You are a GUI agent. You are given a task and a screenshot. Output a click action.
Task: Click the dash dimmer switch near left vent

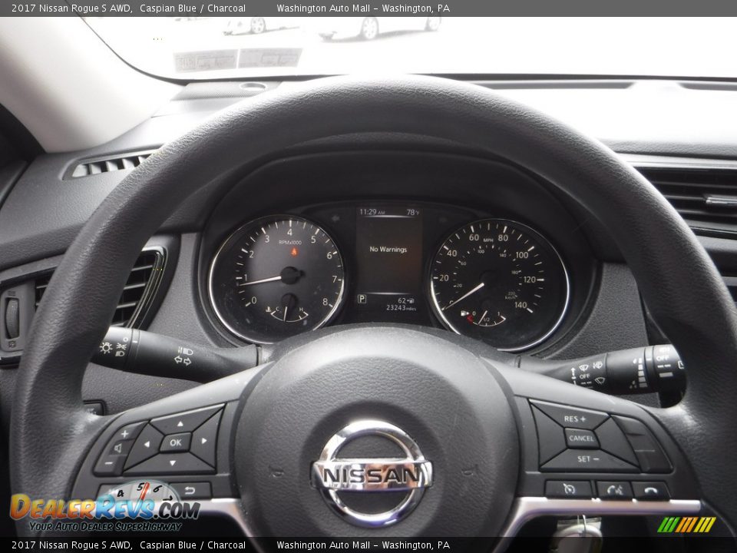12,318
